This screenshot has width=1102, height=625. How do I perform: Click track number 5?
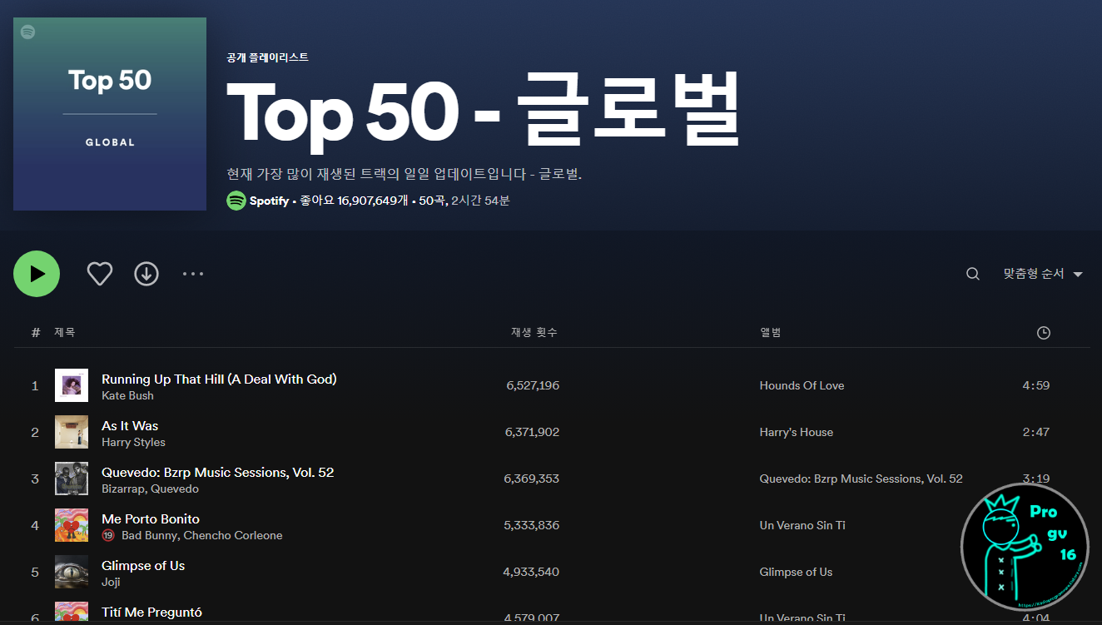pos(35,572)
